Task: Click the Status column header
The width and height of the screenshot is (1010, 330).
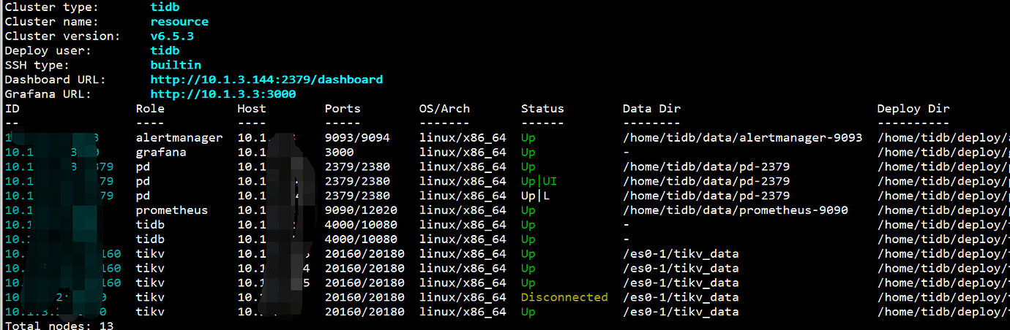Action: pos(542,109)
